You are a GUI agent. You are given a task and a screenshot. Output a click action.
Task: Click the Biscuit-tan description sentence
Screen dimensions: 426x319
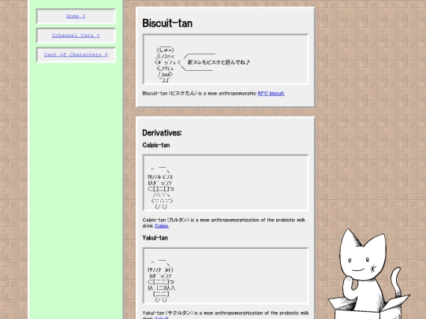point(214,93)
